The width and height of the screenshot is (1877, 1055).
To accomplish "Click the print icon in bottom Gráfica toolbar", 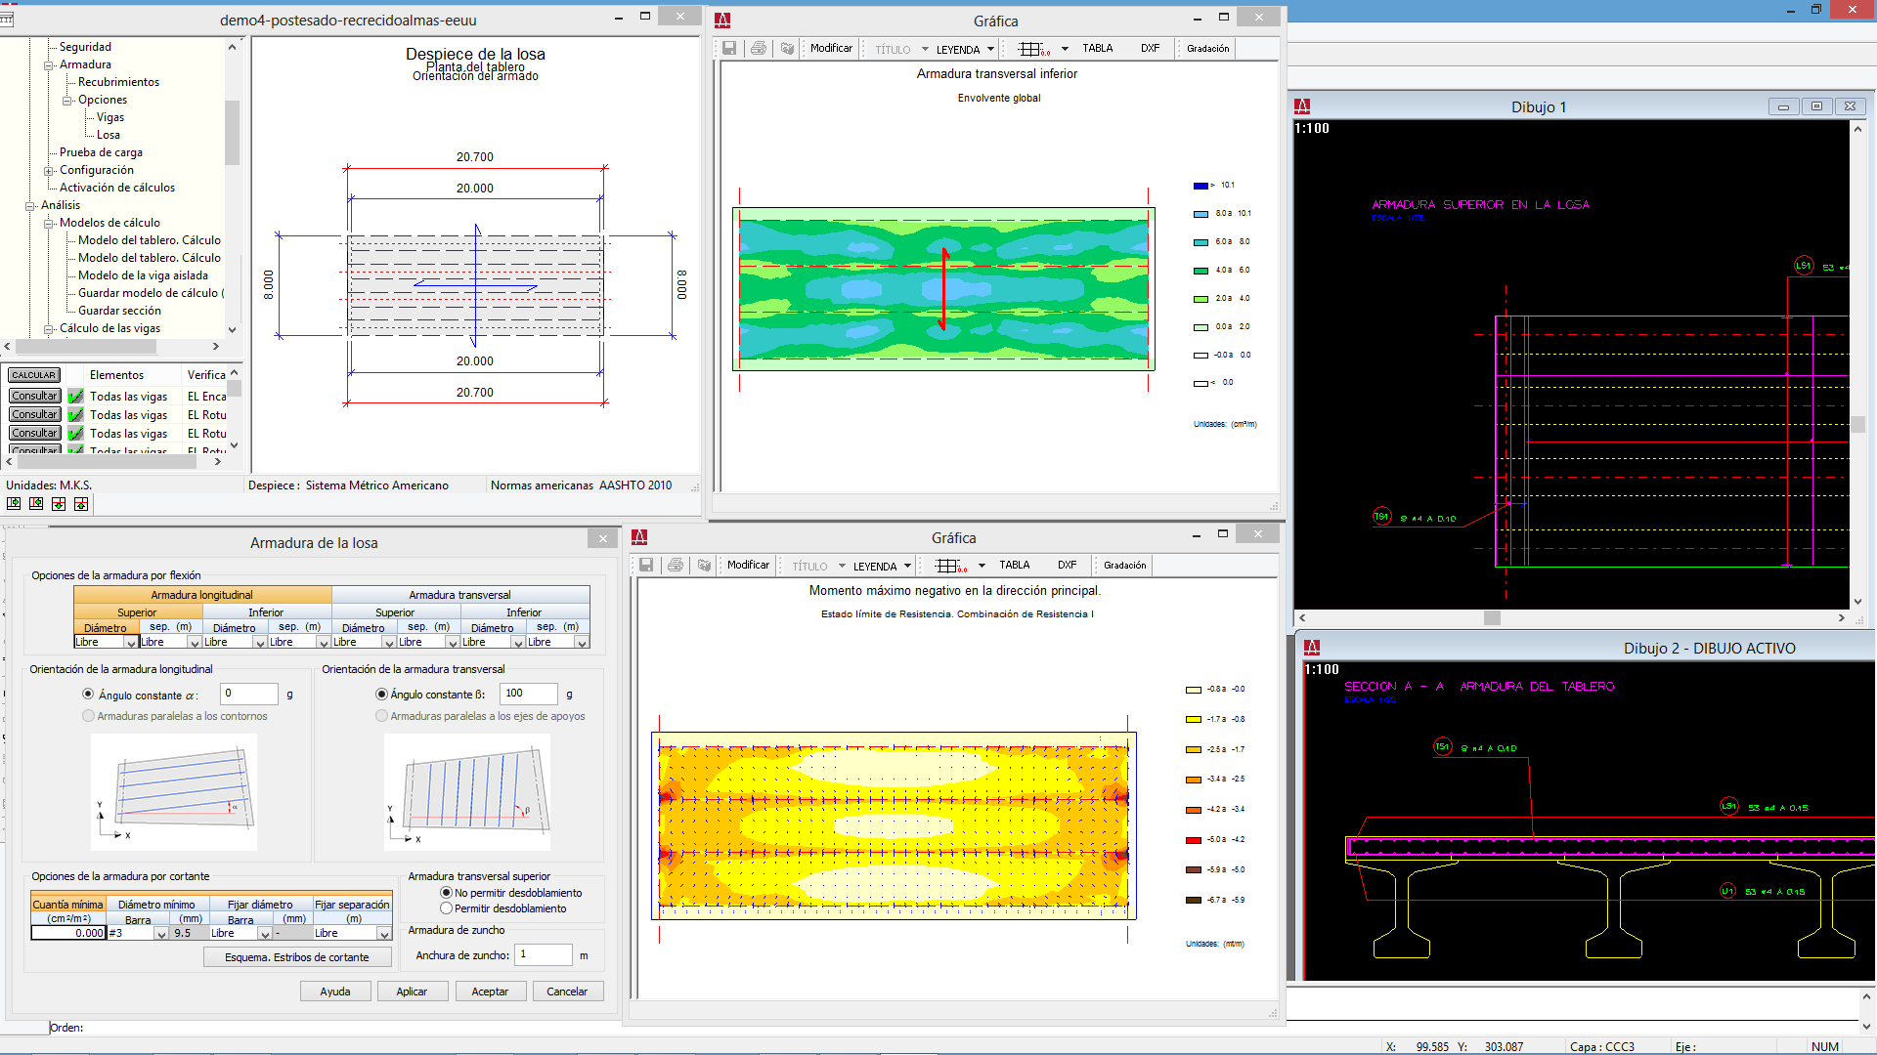I will [x=676, y=566].
